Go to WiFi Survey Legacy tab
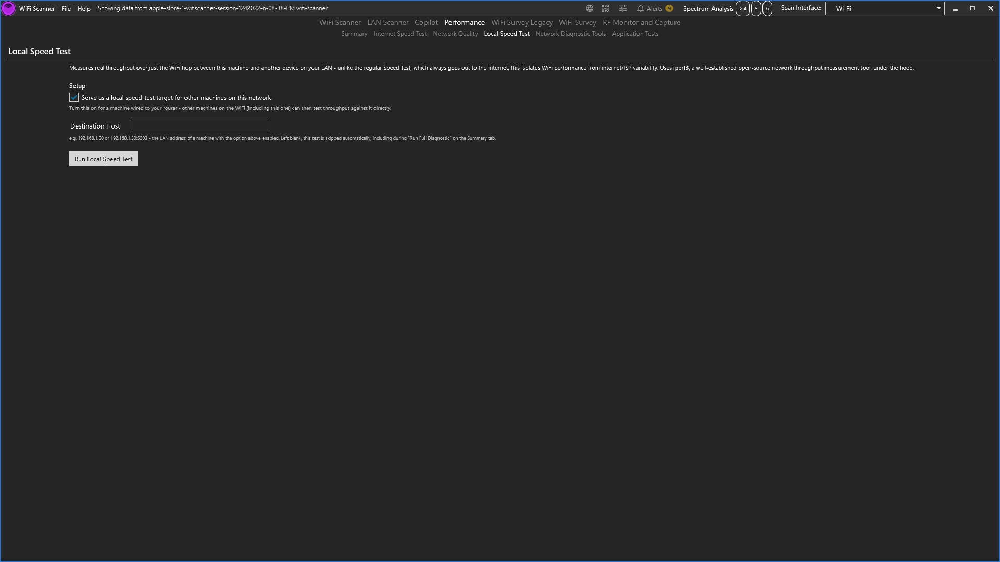Image resolution: width=1000 pixels, height=562 pixels. [x=522, y=22]
